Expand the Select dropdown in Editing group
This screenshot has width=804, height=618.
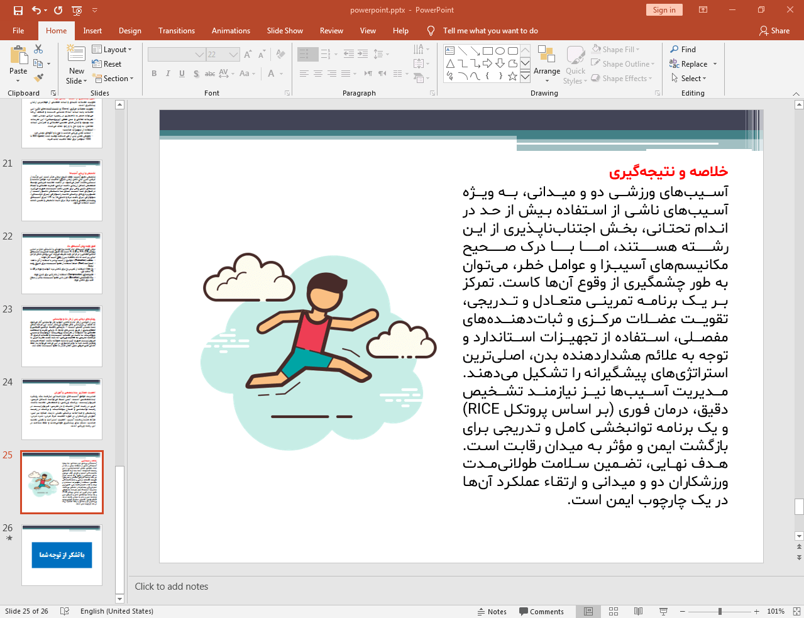pyautogui.click(x=689, y=79)
